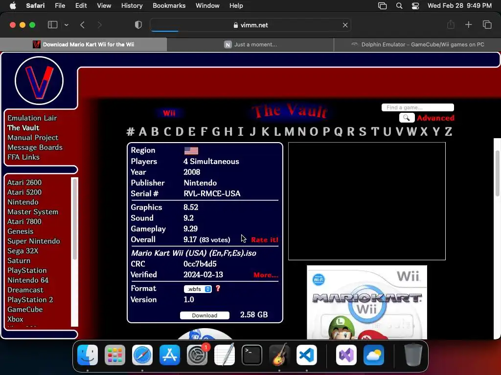Click the red question mark format help
This screenshot has height=375, width=501.
coord(218,289)
